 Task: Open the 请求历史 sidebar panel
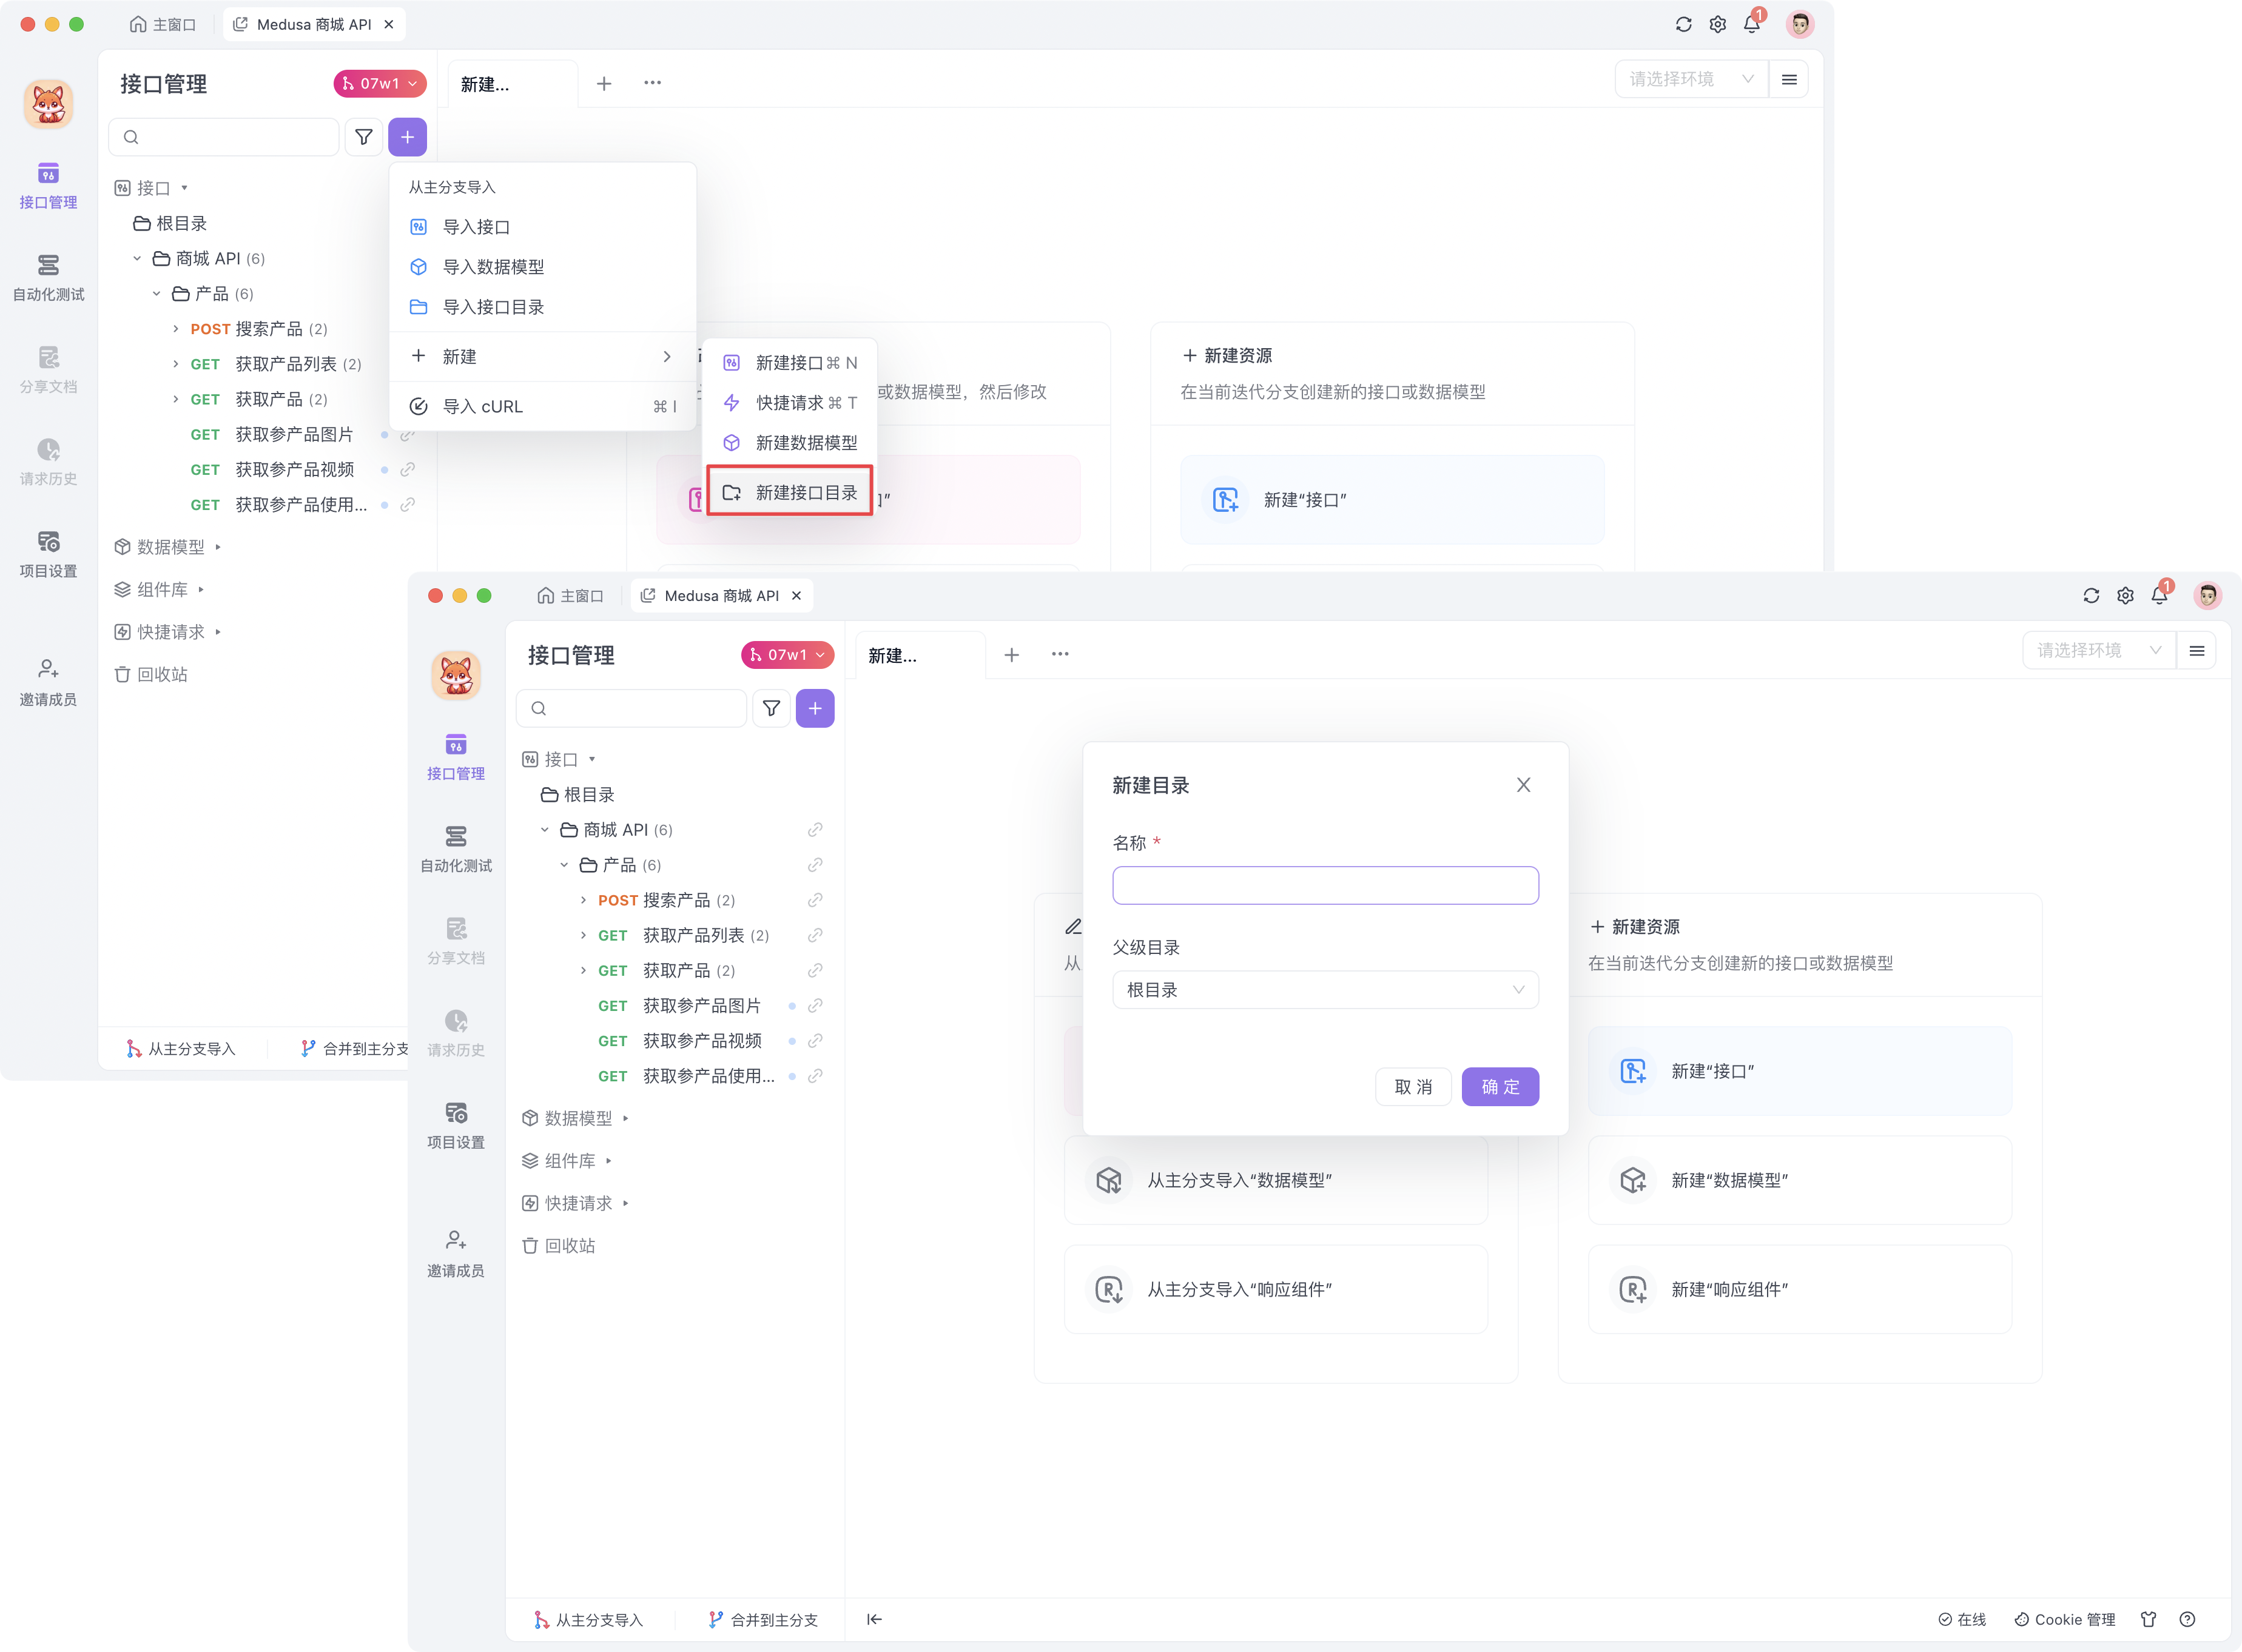pos(455,1032)
